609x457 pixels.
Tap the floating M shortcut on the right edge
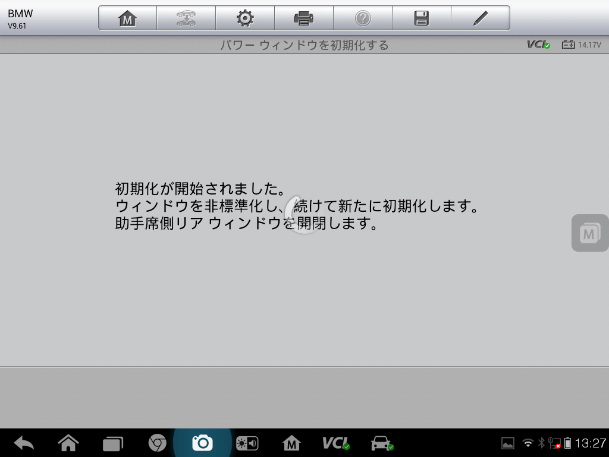pos(588,233)
